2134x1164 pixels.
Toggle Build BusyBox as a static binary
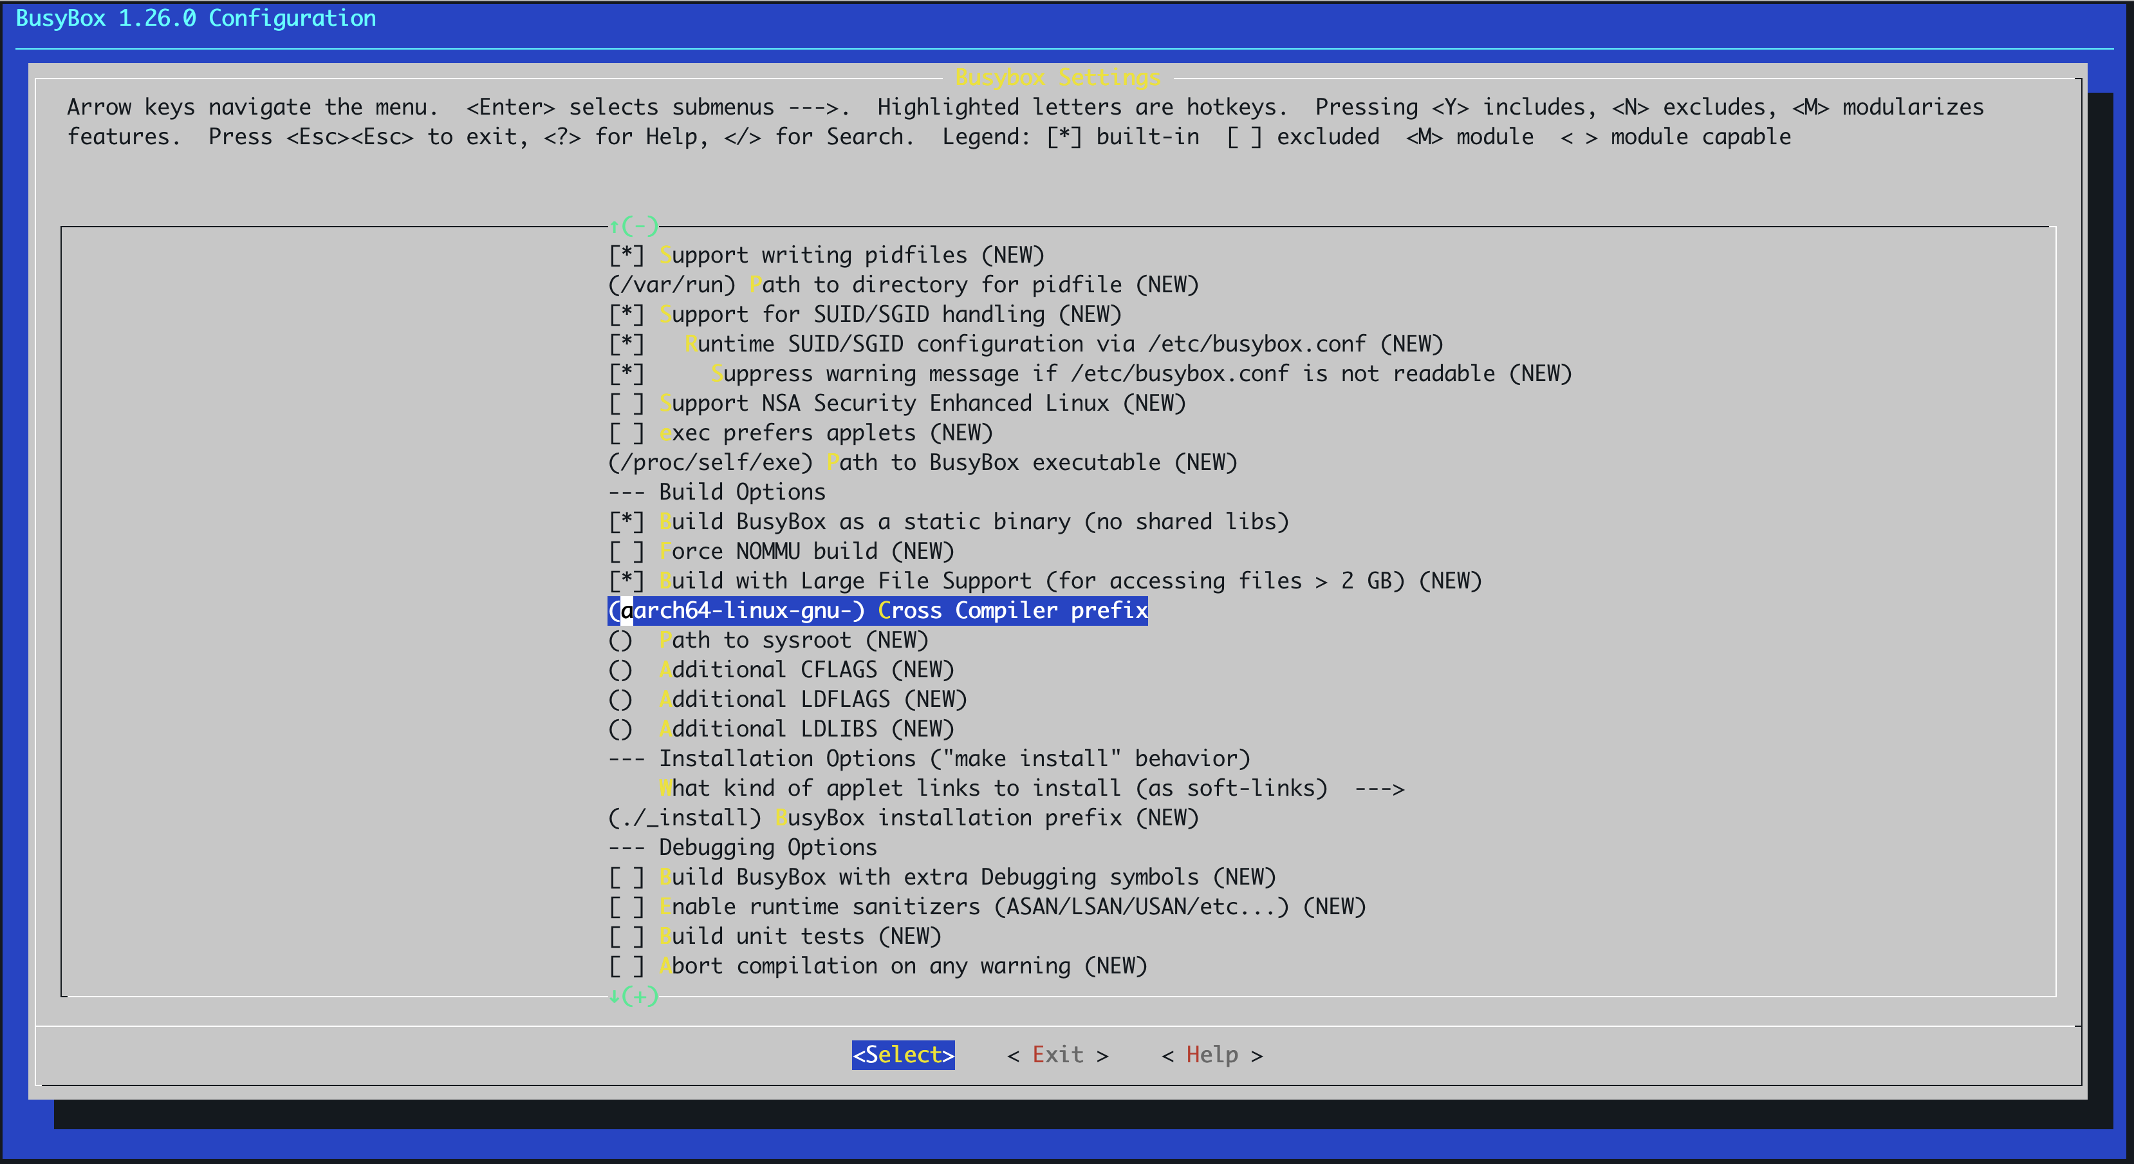[x=949, y=522]
